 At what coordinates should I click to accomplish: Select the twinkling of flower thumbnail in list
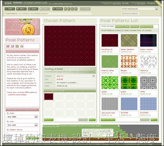110,40
